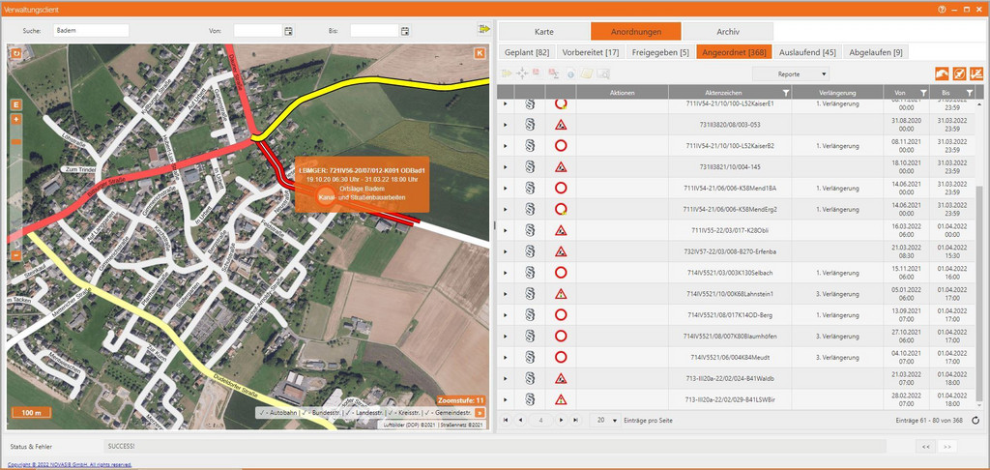This screenshot has width=990, height=470.
Task: Expand the row 732IV57-22/03/008-B270-Erfenba
Action: 505,251
